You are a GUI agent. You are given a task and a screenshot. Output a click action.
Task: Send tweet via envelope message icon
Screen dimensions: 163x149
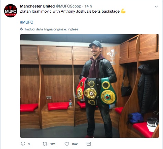(x=89, y=144)
